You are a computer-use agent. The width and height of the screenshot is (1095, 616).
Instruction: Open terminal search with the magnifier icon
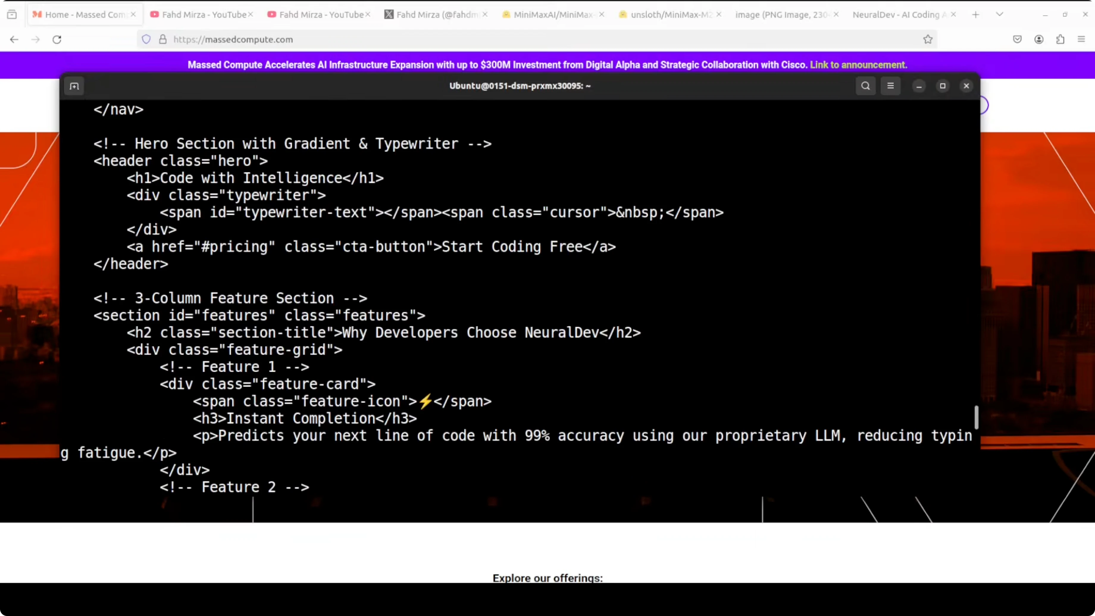(x=866, y=86)
